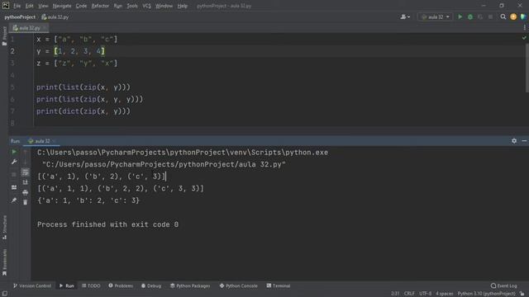The width and height of the screenshot is (529, 297).
Task: Open the Code With Me shield icon
Action: 523,16
